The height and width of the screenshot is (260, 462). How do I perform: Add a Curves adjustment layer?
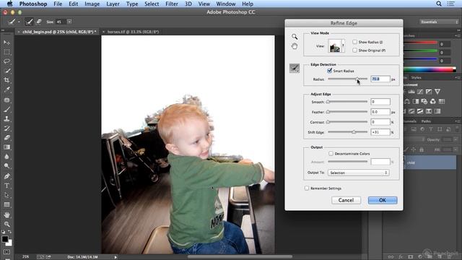click(x=420, y=92)
